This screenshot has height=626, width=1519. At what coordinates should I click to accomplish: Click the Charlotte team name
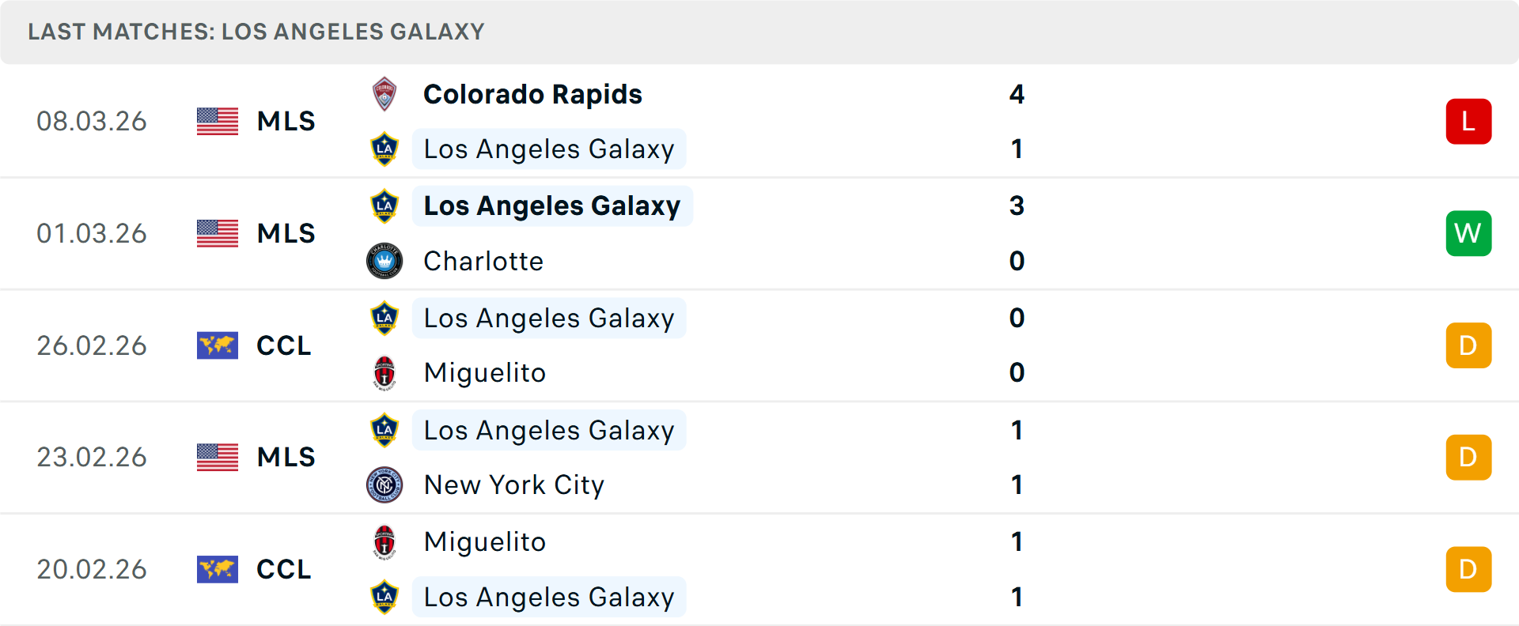[483, 261]
